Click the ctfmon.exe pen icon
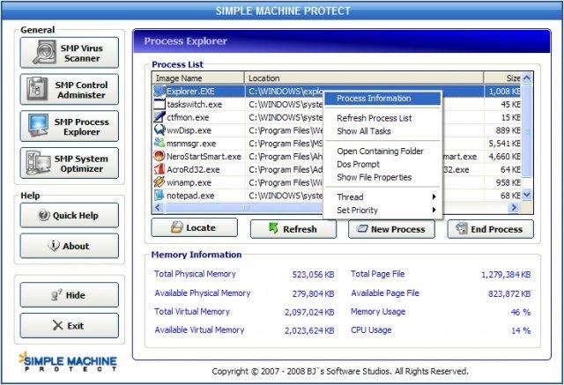 click(160, 117)
